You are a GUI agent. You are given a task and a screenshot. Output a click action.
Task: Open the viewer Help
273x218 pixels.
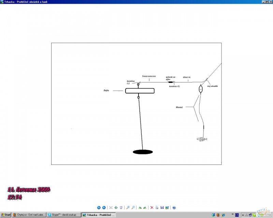(x=174, y=207)
